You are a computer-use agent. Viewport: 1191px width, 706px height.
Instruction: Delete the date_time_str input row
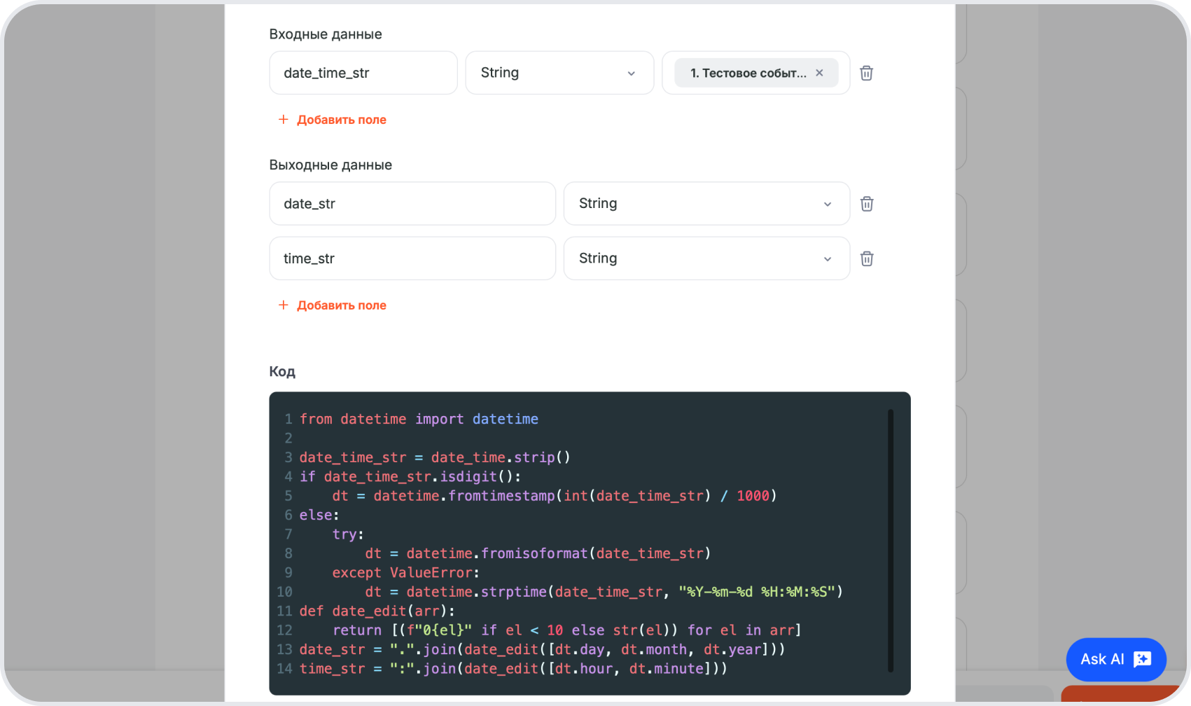point(866,73)
